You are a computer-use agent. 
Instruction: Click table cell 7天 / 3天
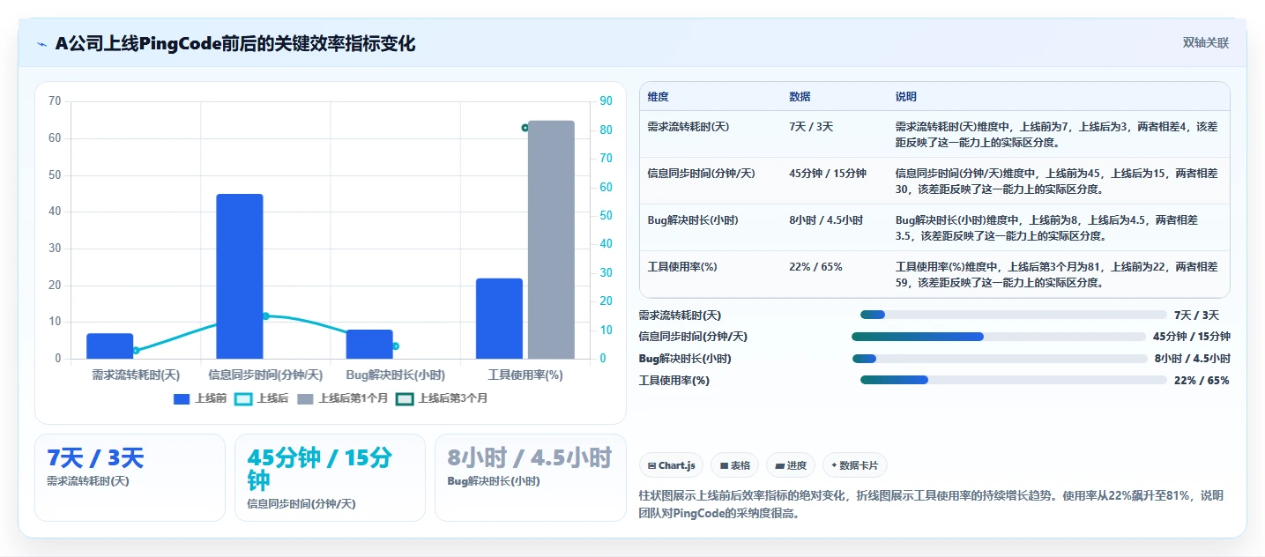tap(811, 127)
